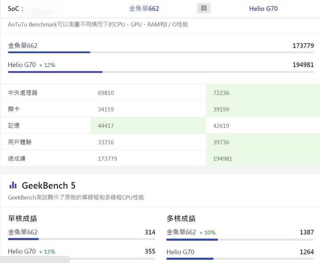Viewport: 320px width, 263px height.
Task: Select the 總成績 row label
Action: (17, 158)
